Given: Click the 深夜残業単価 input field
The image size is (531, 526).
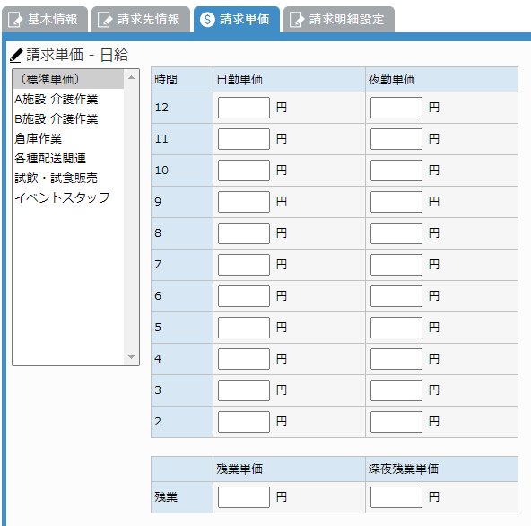Looking at the screenshot, I should 396,497.
